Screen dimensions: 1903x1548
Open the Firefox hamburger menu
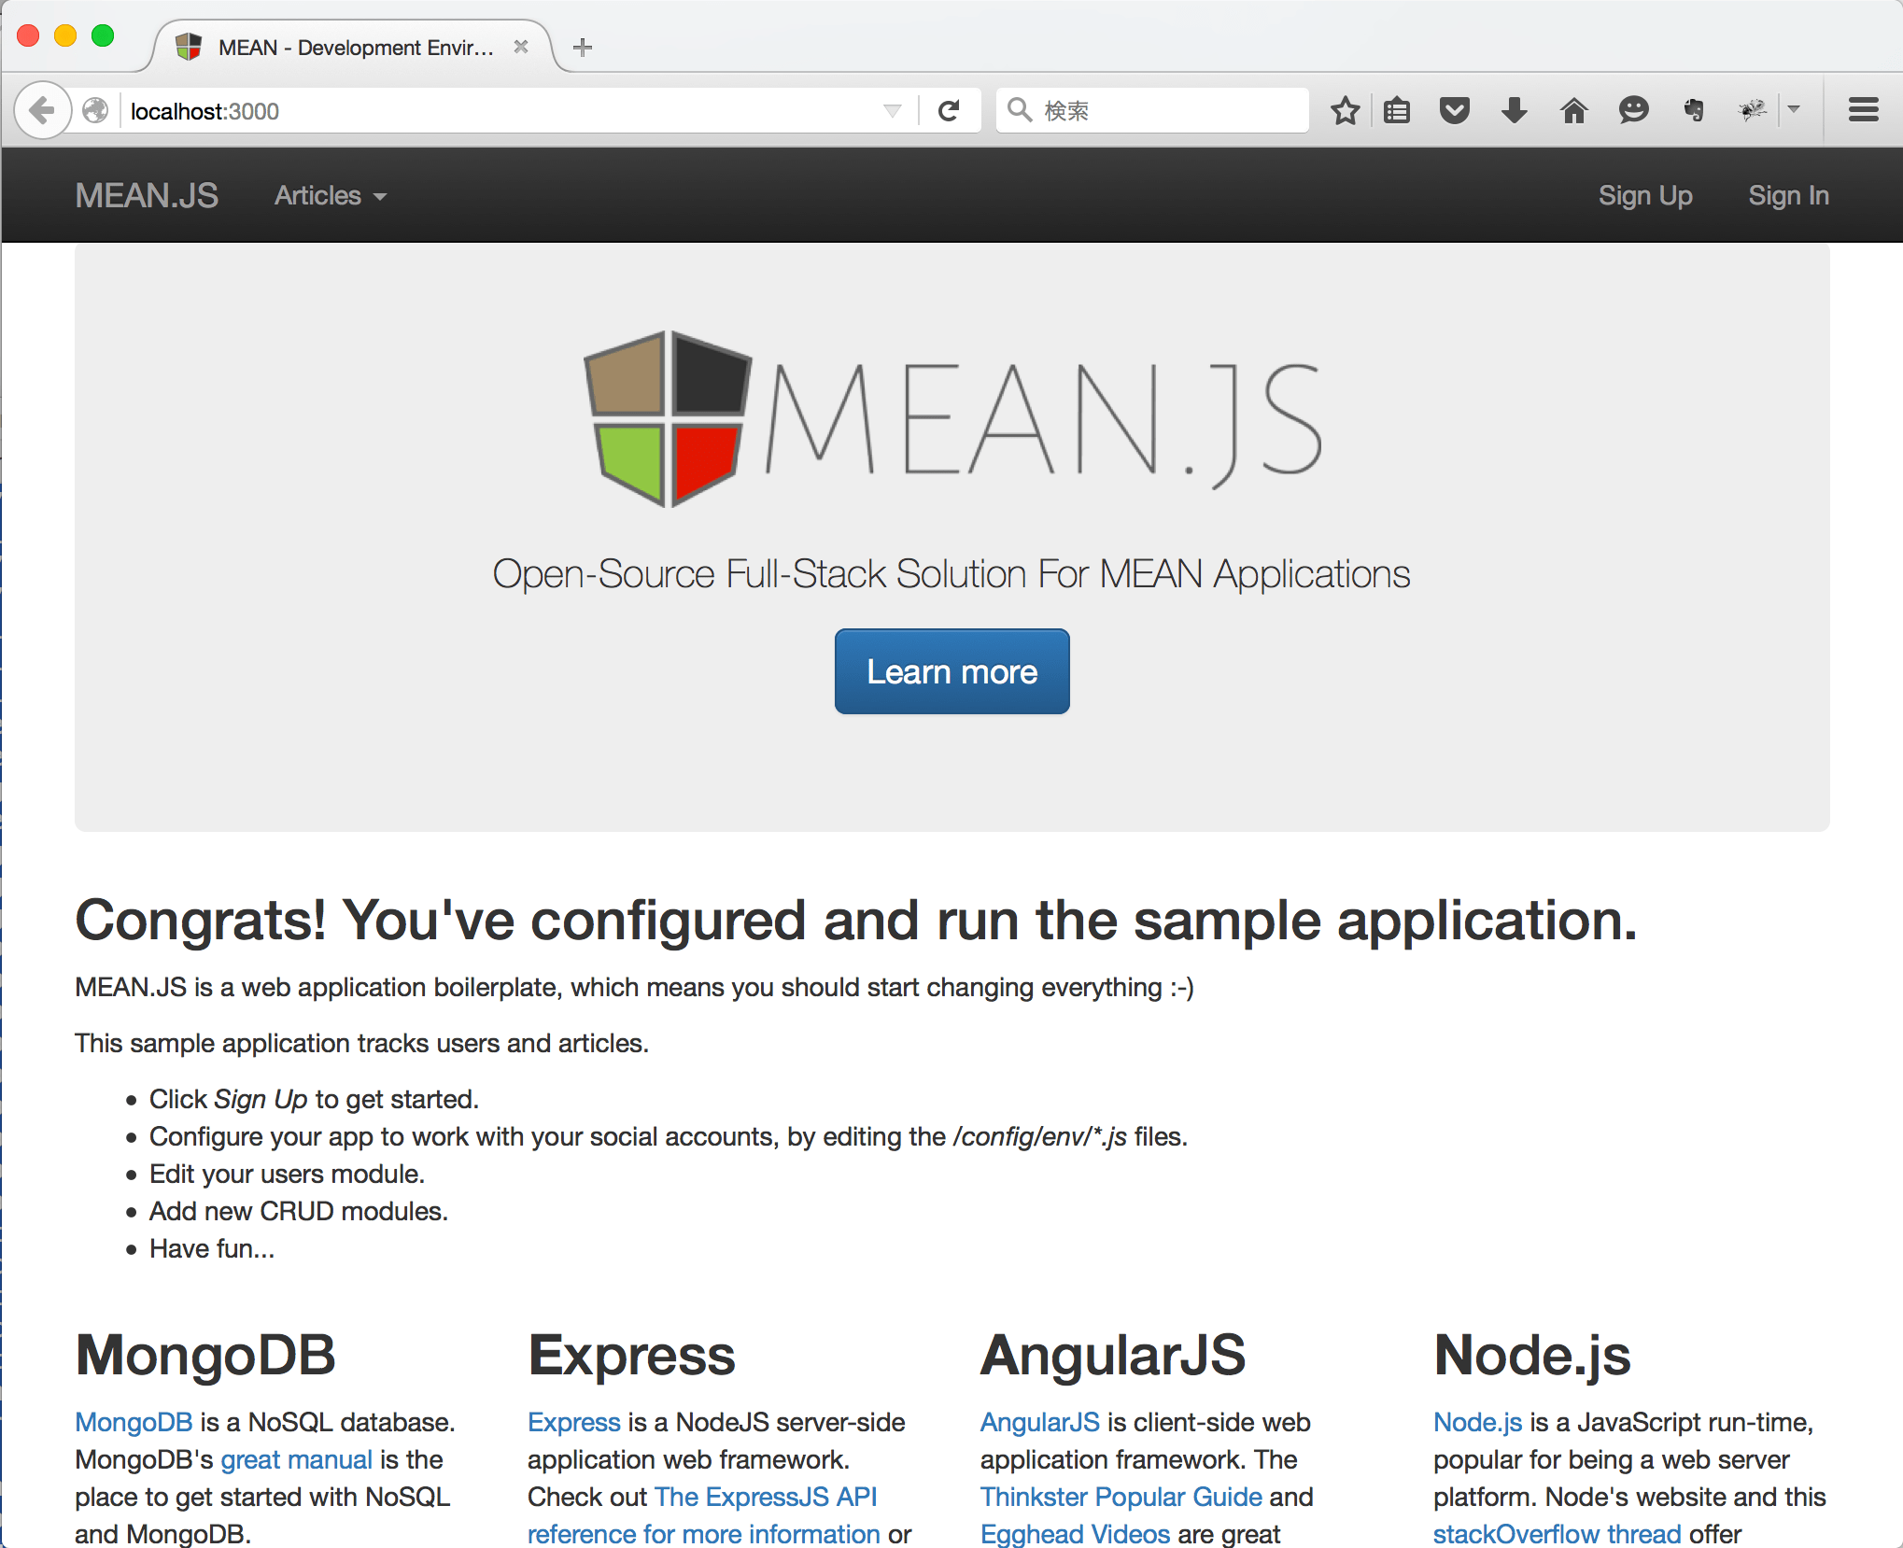(1862, 110)
